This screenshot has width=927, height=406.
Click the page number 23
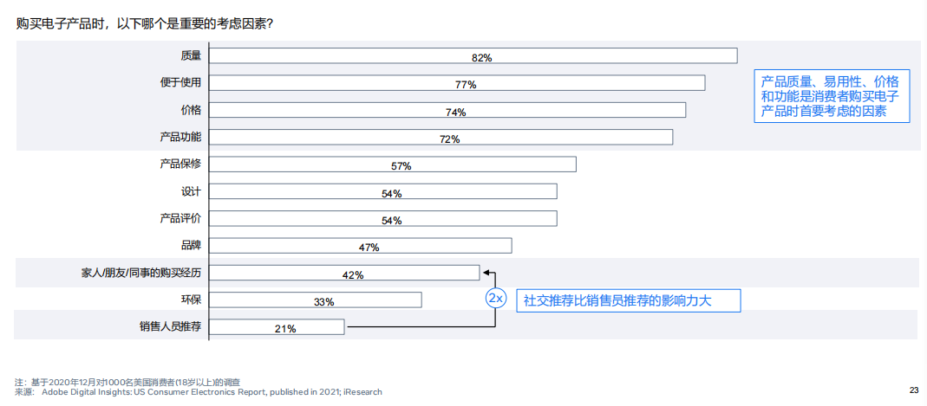point(913,390)
